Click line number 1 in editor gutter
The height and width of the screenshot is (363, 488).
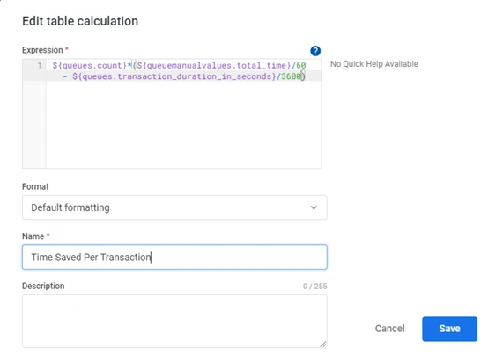tap(40, 66)
